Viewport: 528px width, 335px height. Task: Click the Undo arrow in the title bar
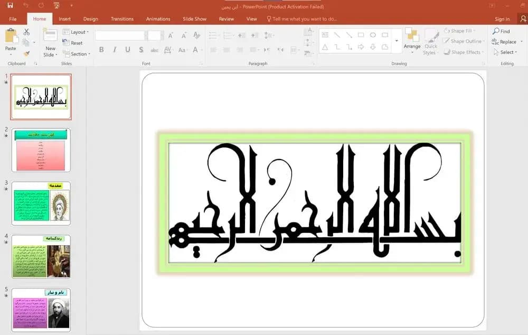(26, 5)
